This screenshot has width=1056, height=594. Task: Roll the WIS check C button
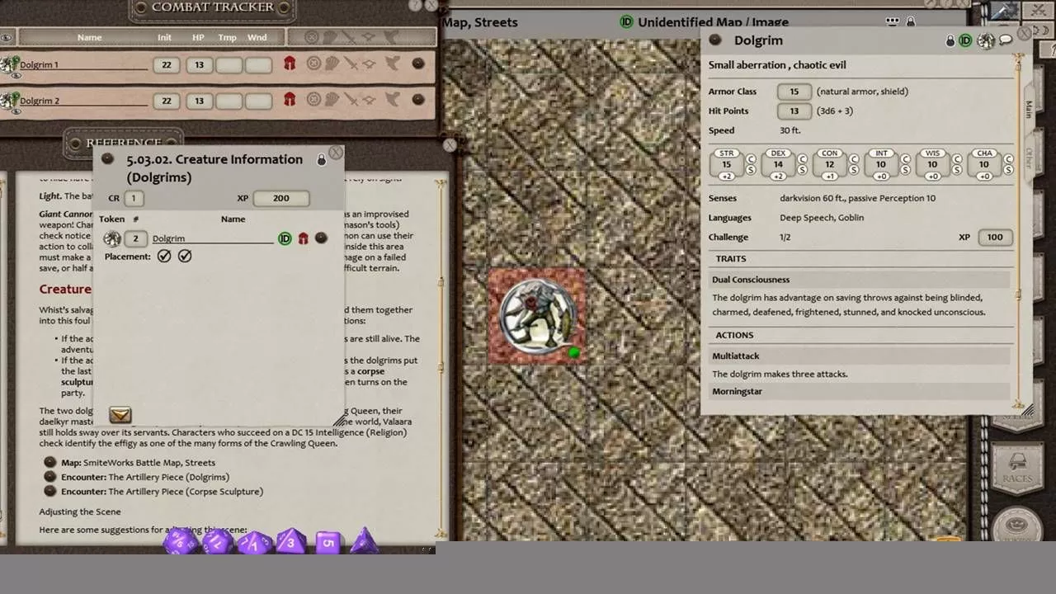[x=957, y=158]
